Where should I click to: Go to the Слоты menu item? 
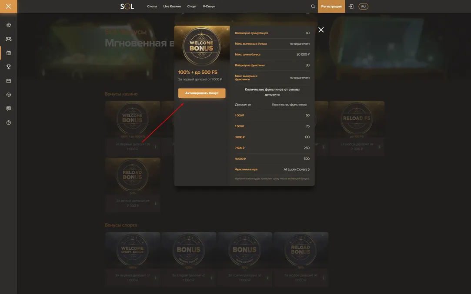click(x=152, y=7)
